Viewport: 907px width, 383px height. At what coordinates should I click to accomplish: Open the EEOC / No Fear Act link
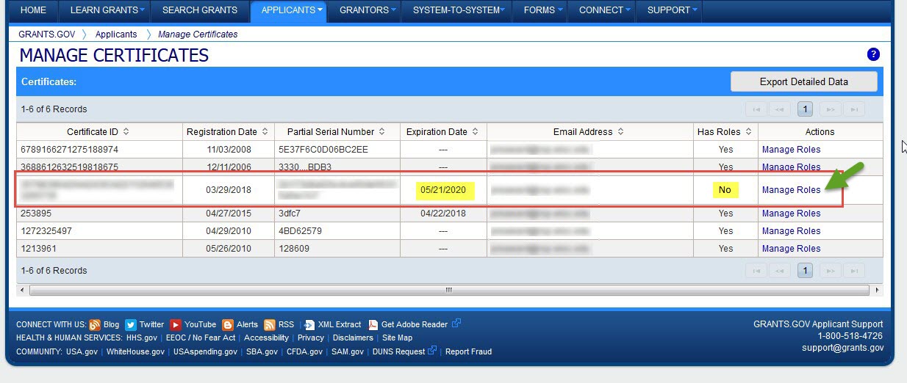pyautogui.click(x=201, y=338)
